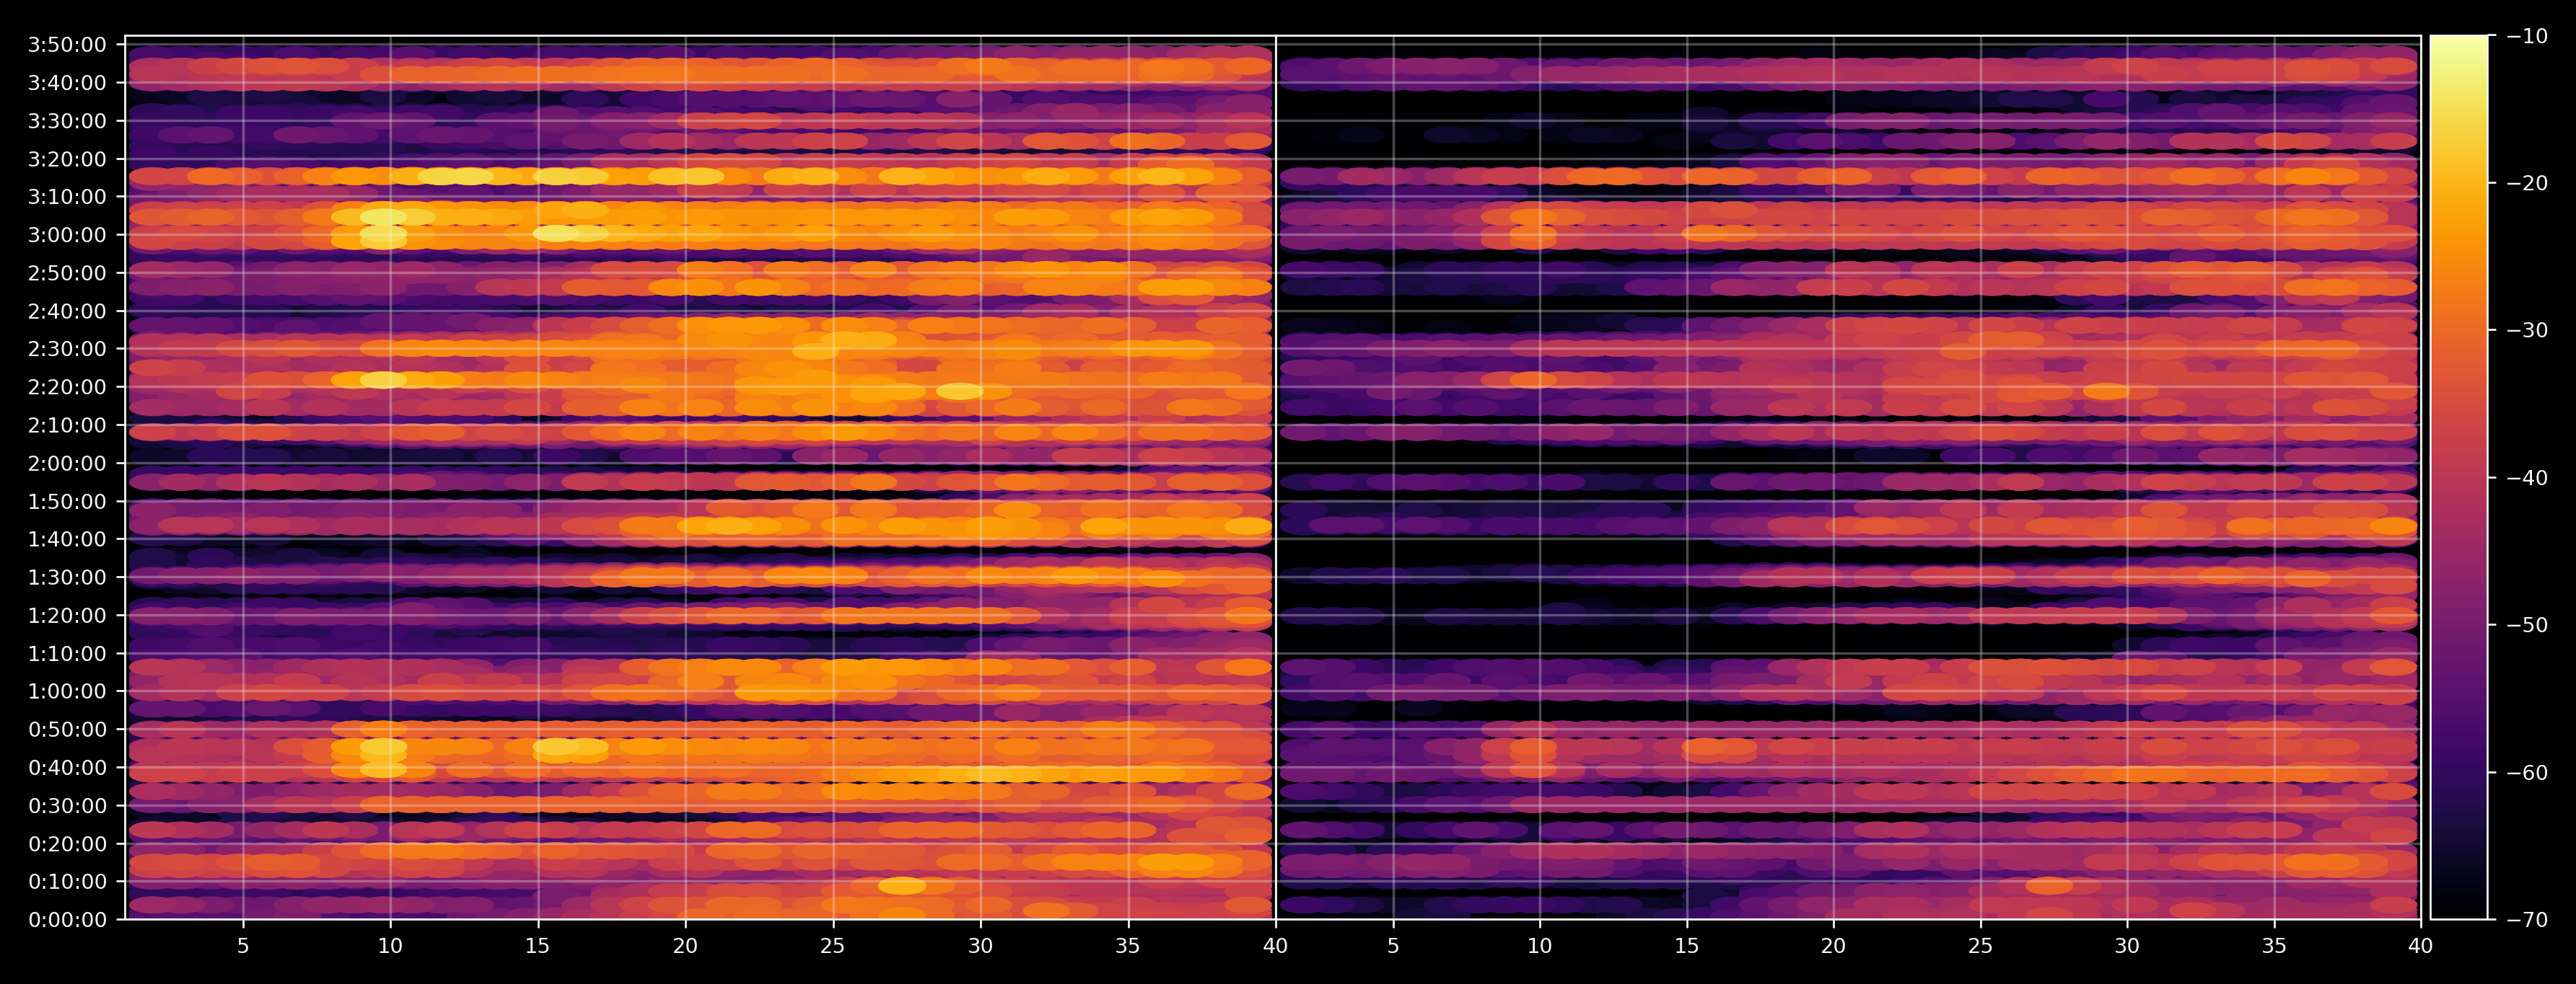Click x-axis label 5 under the left heatmap
This screenshot has width=2576, height=984.
pos(243,945)
